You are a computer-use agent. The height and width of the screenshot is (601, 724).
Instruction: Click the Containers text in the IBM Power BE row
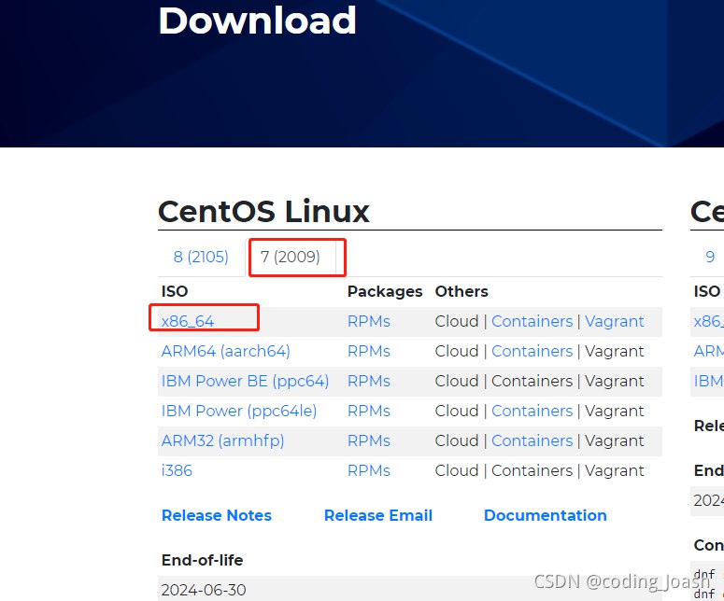pos(532,381)
